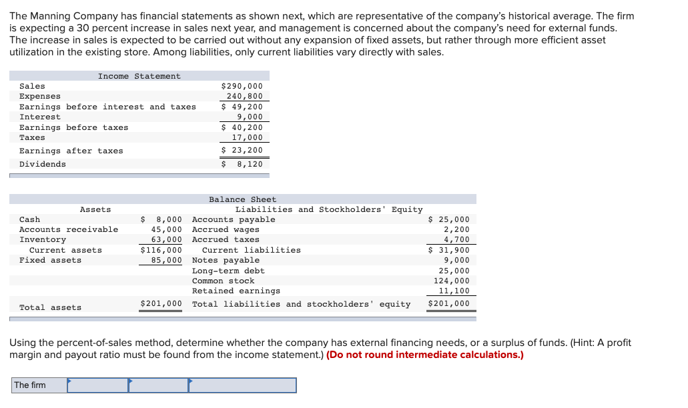This screenshot has height=408, width=688.
Task: Select the 'The firm' label cell
Action: [39, 385]
